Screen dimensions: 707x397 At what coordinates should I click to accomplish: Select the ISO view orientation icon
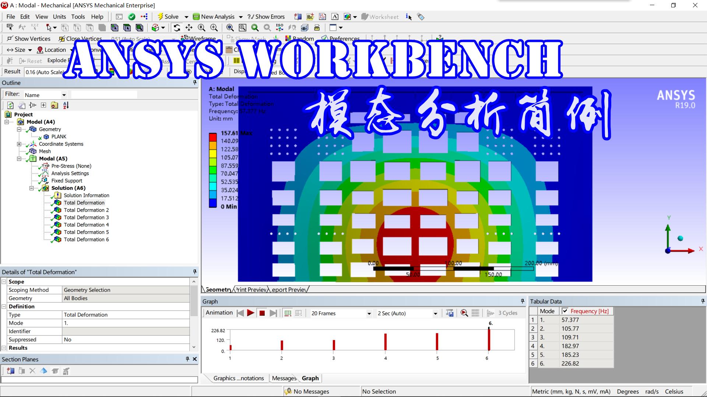280,28
